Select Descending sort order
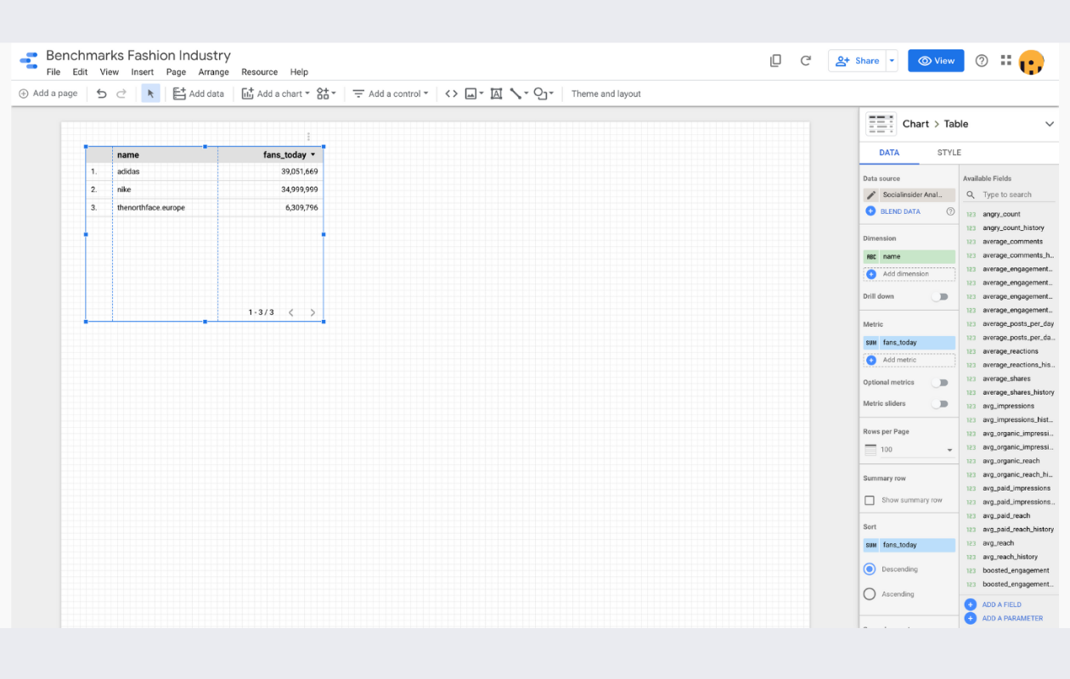 (x=870, y=570)
